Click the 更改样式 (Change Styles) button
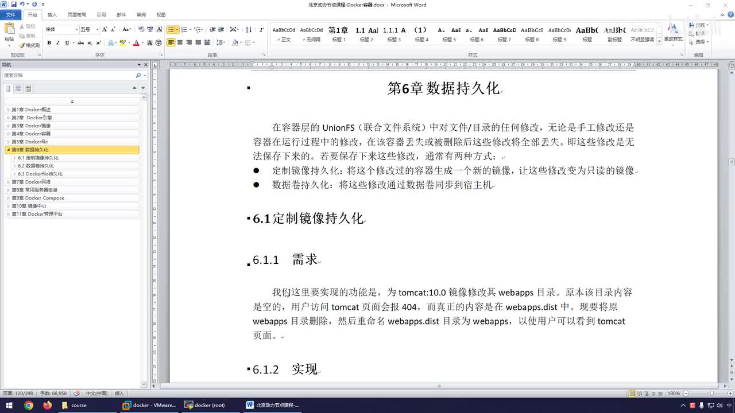The width and height of the screenshot is (735, 413). coord(673,33)
